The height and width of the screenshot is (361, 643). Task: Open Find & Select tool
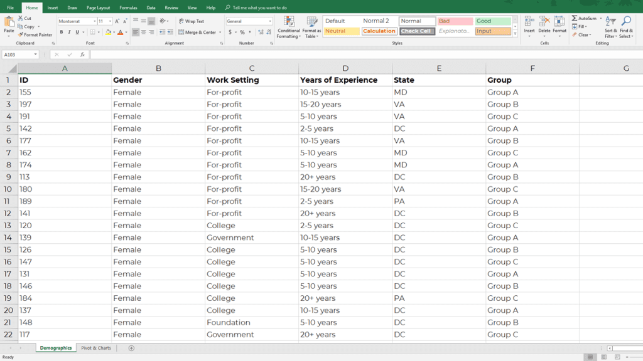626,28
